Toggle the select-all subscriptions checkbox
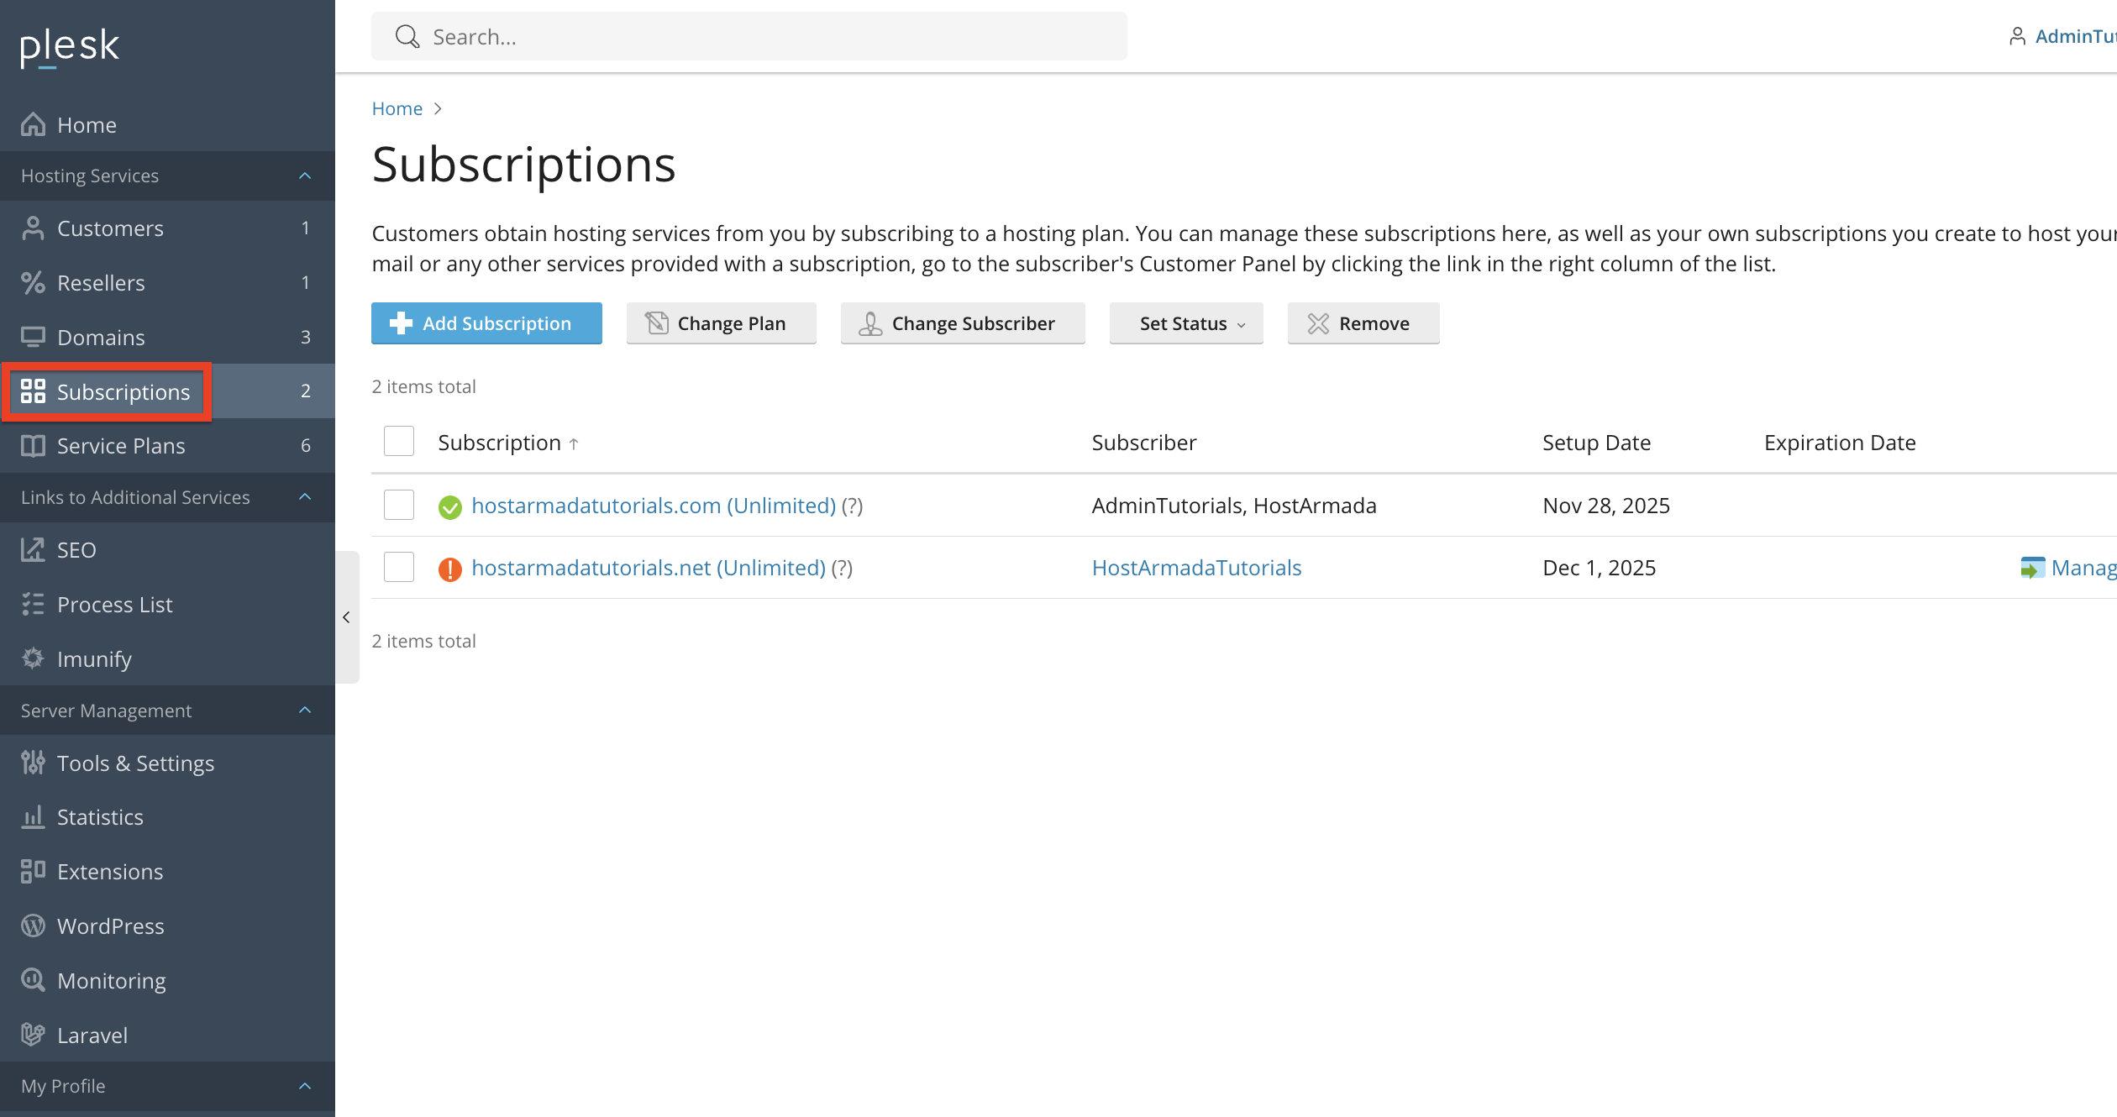2117x1117 pixels. click(x=399, y=442)
